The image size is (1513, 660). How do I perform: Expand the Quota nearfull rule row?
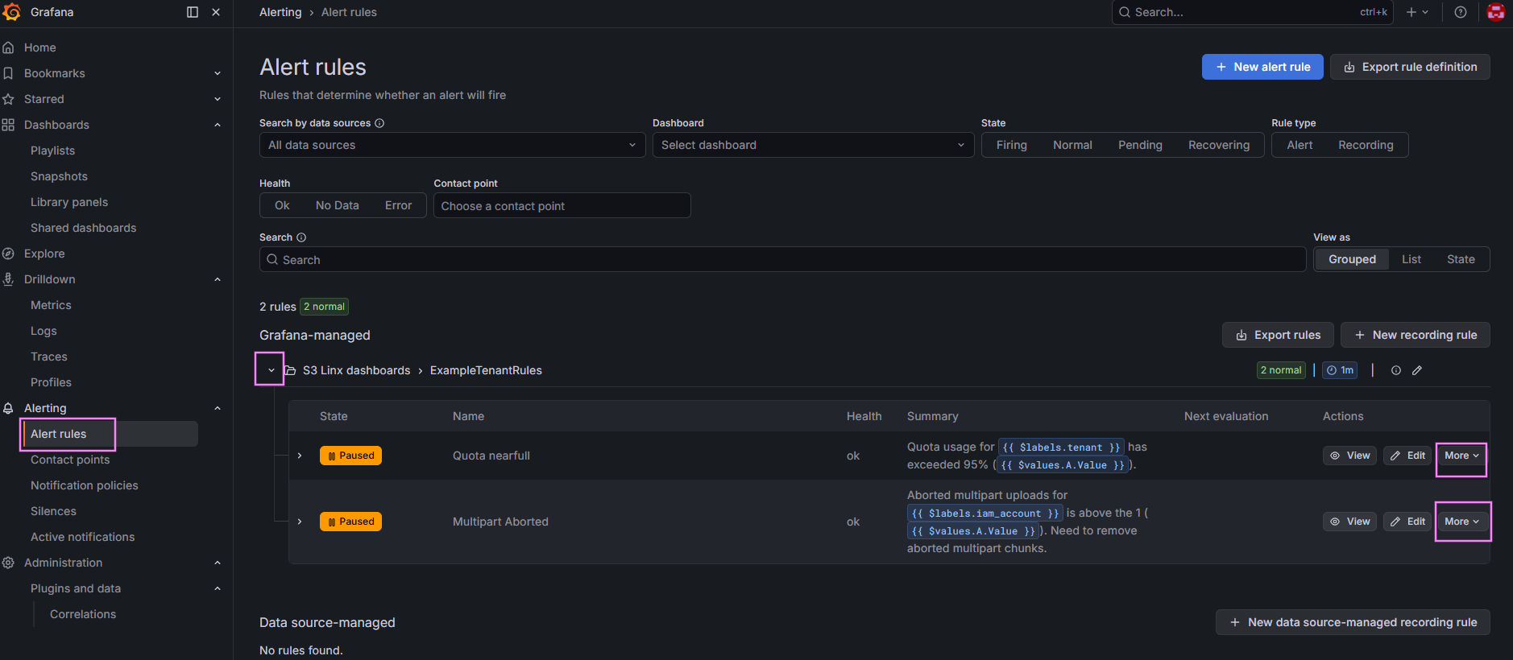pos(300,456)
